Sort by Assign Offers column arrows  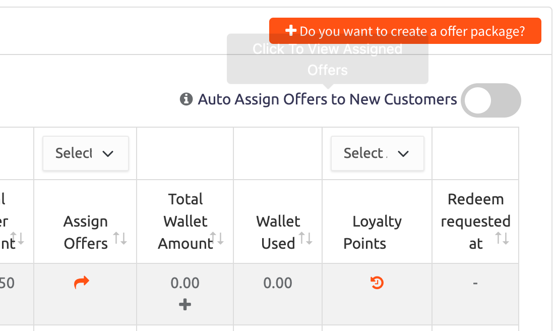[120, 238]
